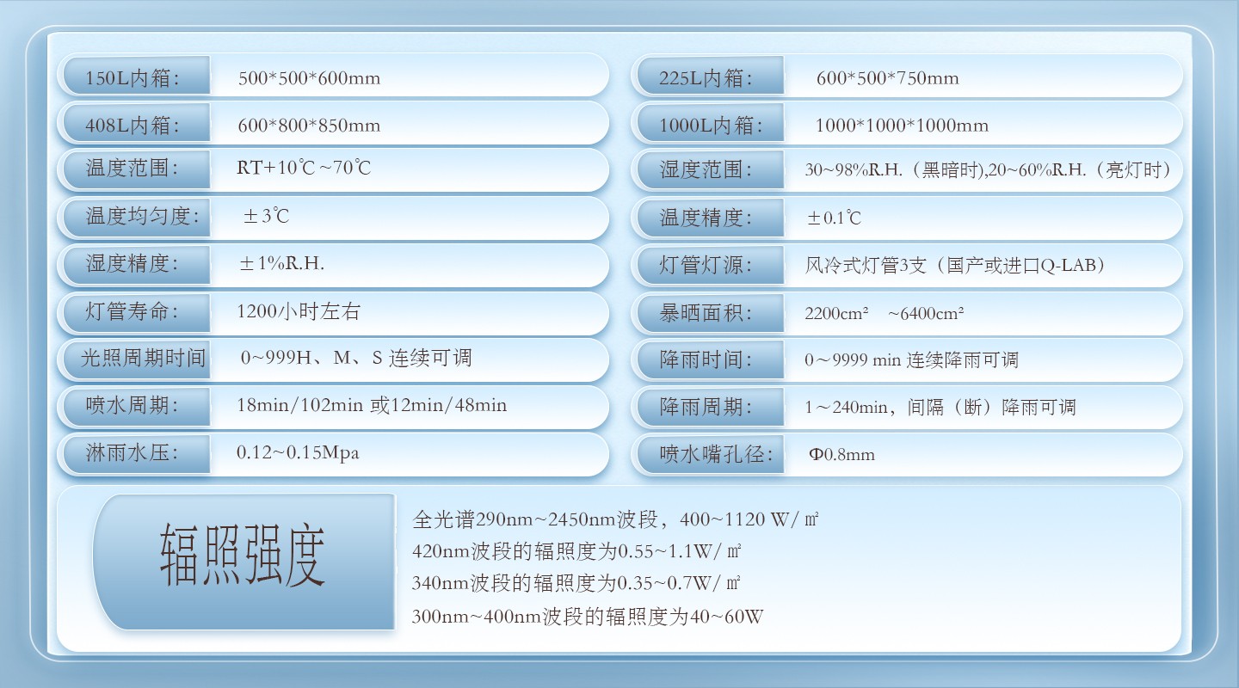Select the 30~98%R.H. humidity range text
Viewport: 1239px width, 688px height.
(988, 169)
